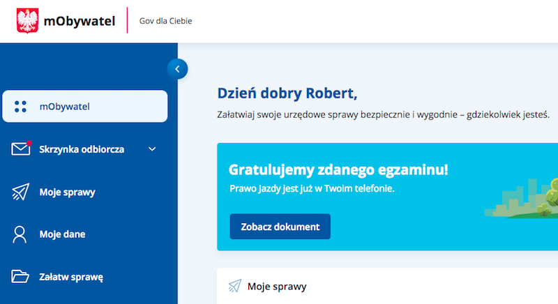558x304 pixels.
Task: Click the Skrzynka odbiorcza envelope icon
Action: click(21, 149)
